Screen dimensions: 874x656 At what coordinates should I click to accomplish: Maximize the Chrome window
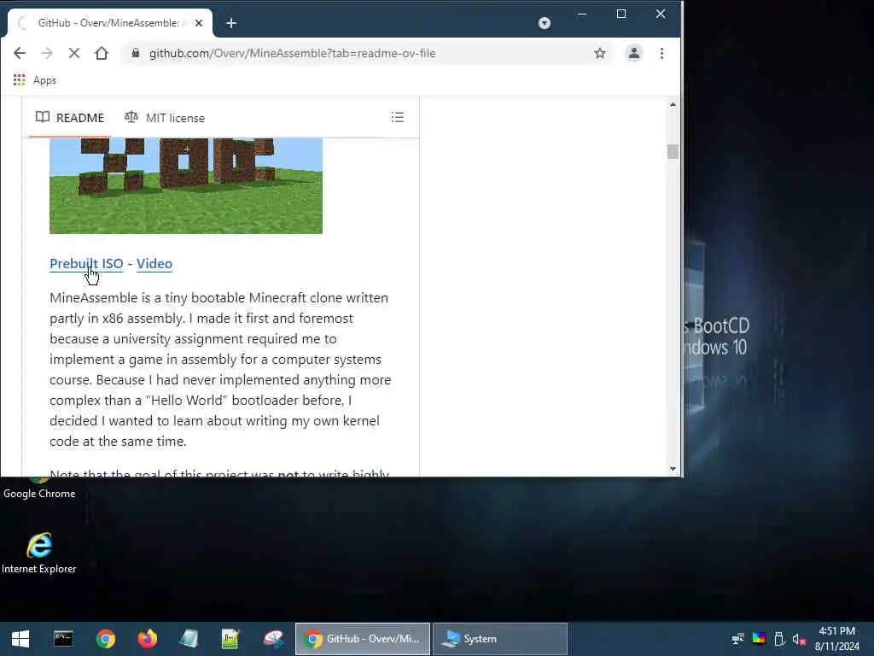621,14
